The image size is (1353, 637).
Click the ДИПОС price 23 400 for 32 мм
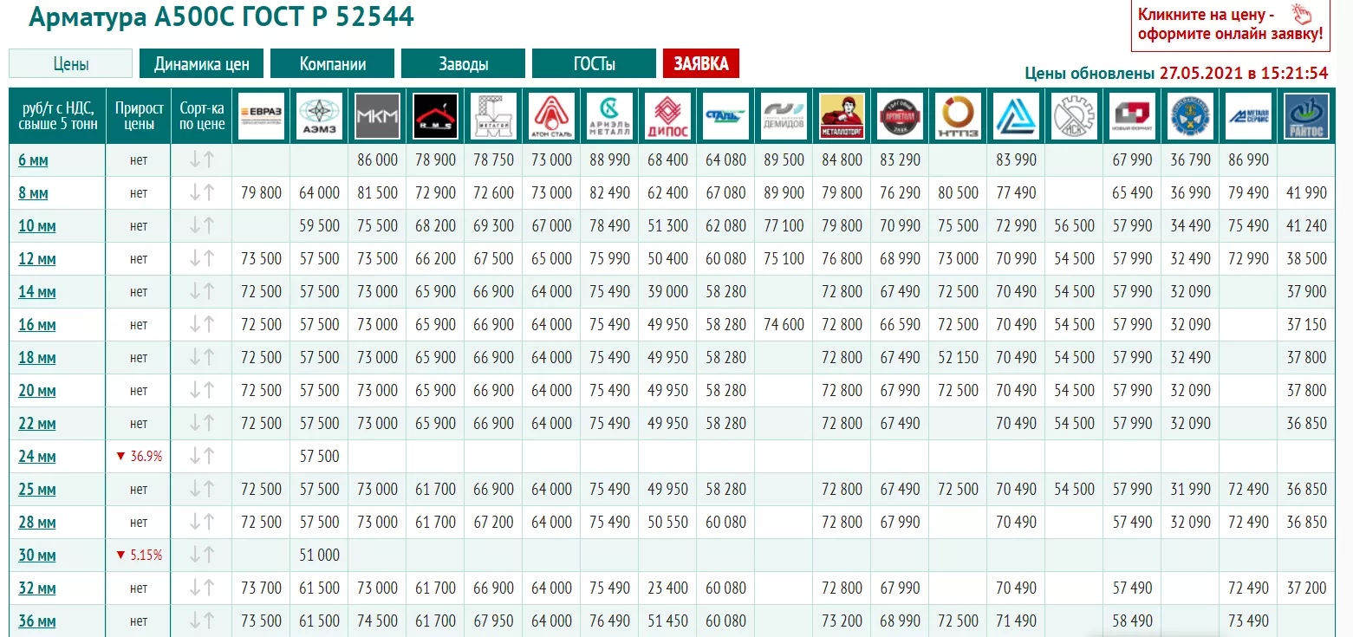click(x=667, y=588)
